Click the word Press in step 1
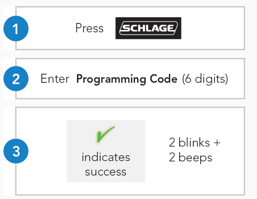The image size is (257, 199). coord(89,28)
